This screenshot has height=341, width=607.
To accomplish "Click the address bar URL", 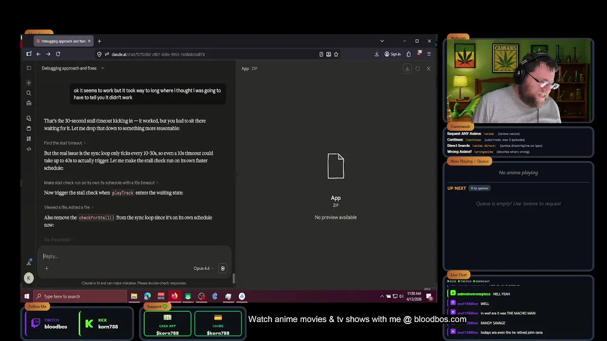I will [158, 54].
